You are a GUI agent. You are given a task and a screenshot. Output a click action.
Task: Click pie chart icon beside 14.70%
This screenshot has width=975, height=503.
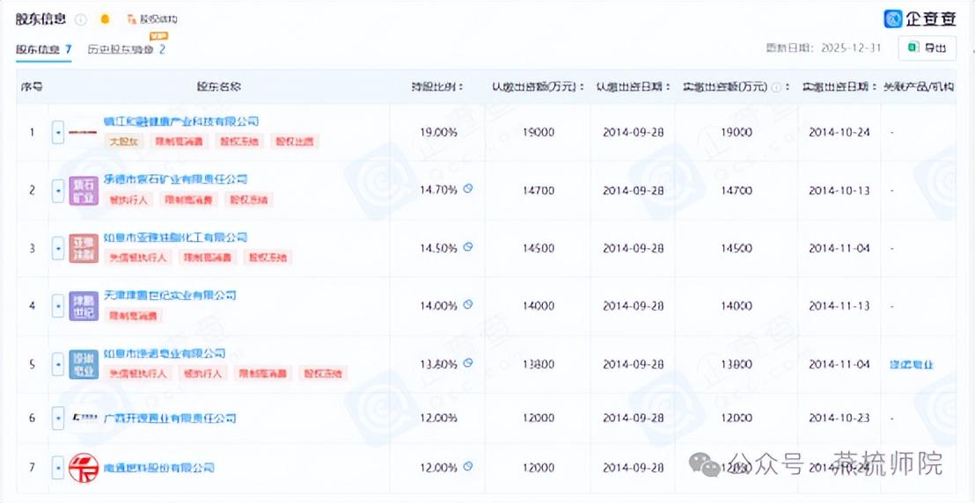click(468, 188)
